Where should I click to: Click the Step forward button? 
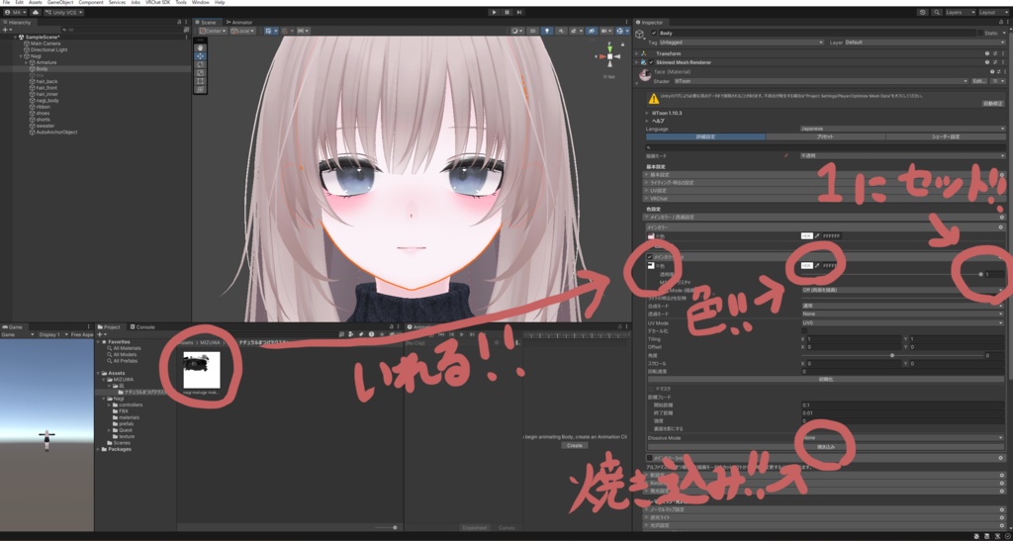(518, 12)
